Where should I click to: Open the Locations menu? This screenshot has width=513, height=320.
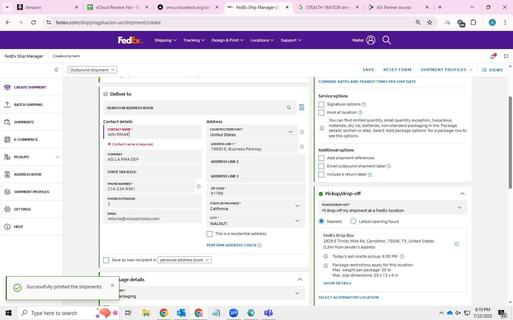(x=262, y=40)
